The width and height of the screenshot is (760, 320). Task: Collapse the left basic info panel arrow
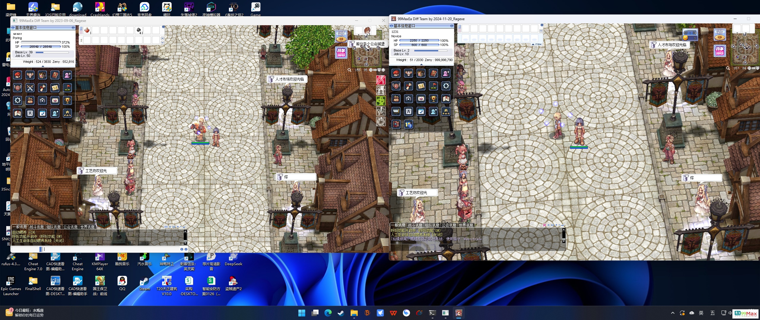click(x=43, y=66)
